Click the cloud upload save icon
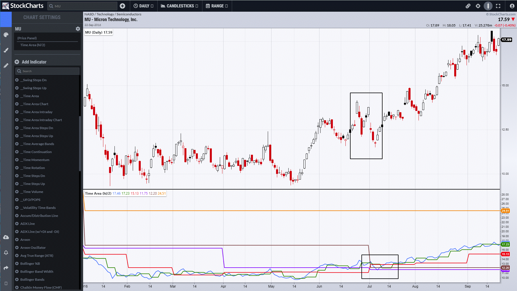The height and width of the screenshot is (291, 517). [6, 237]
